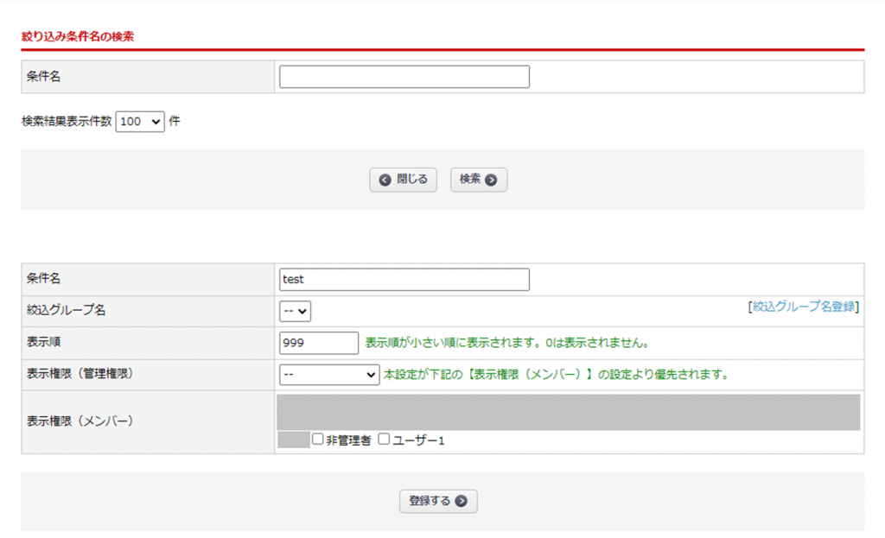Click the green 本設定が下記の hint text

[557, 375]
